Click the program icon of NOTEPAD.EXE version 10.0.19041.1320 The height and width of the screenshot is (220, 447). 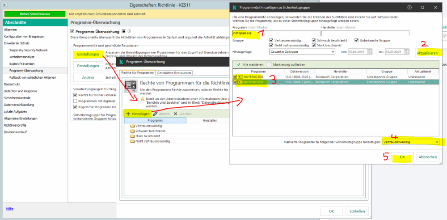point(240,77)
